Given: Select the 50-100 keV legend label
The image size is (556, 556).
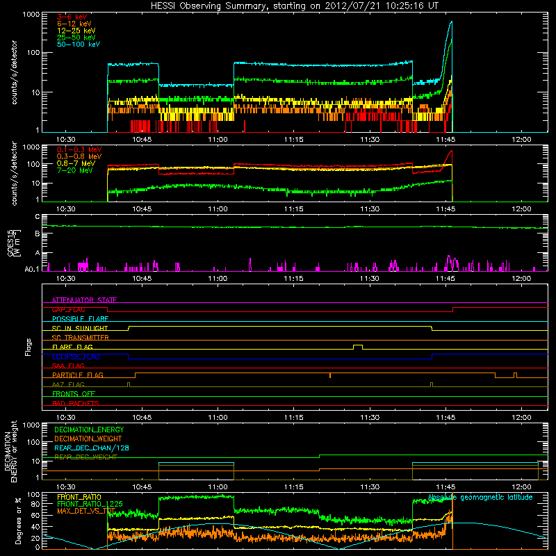Looking at the screenshot, I should click(x=79, y=44).
